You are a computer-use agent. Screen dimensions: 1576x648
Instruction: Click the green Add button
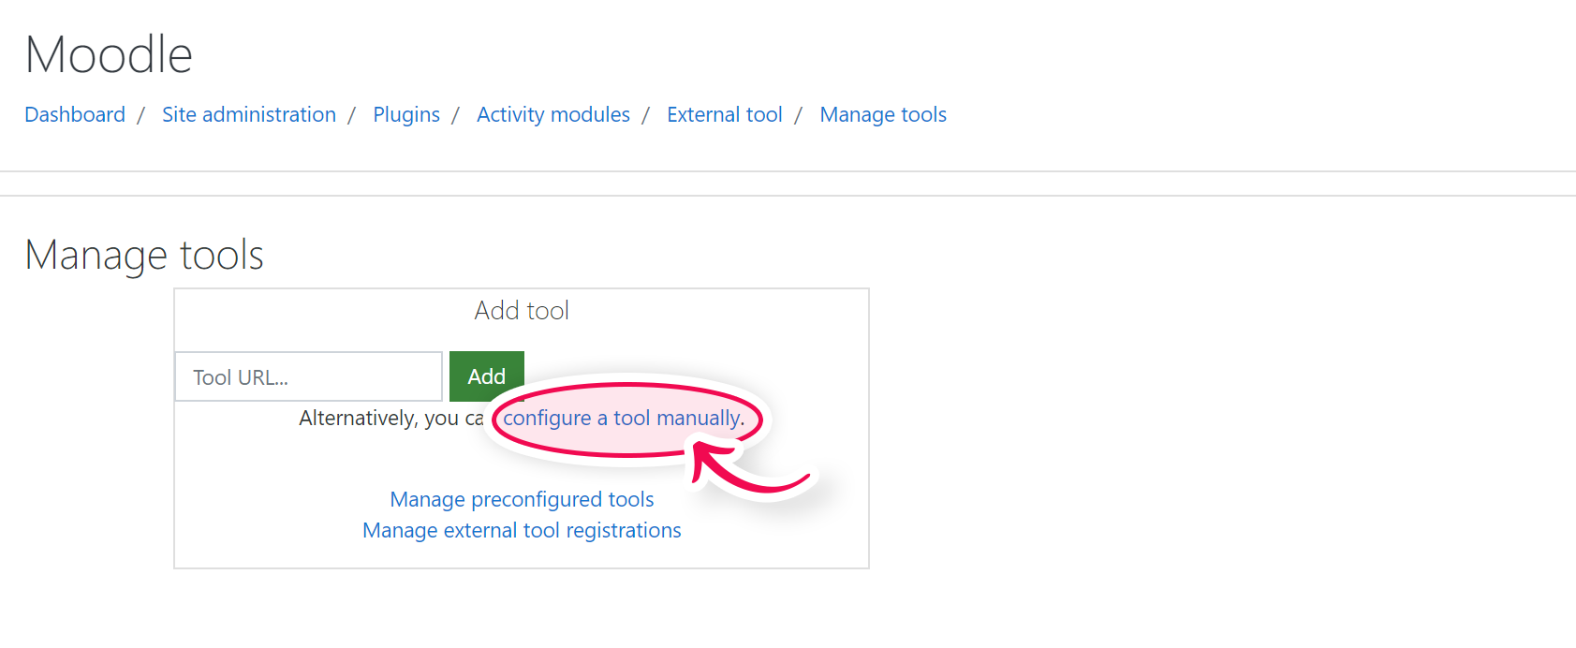pyautogui.click(x=486, y=376)
